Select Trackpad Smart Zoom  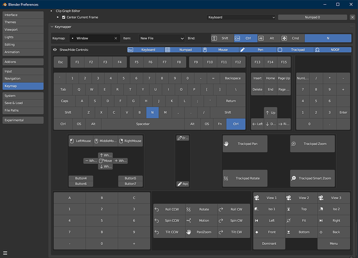tap(312, 178)
